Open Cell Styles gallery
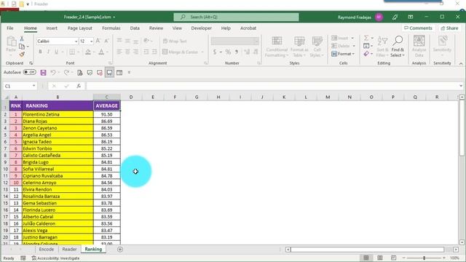This screenshot has width=466, height=262. click(317, 47)
